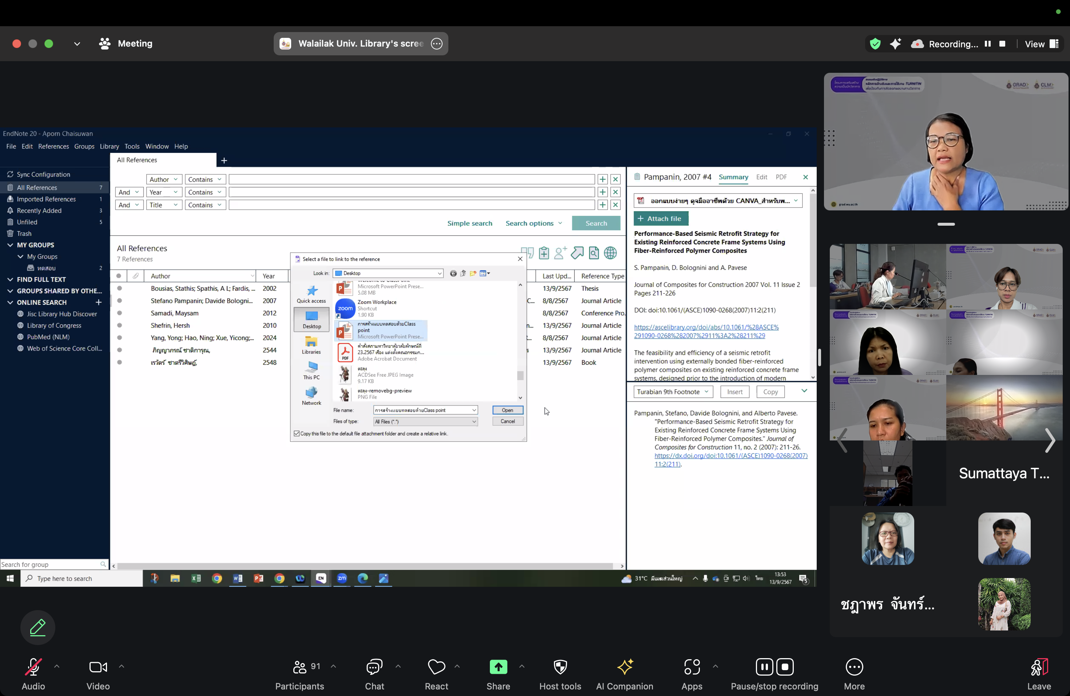Turn on the Video camera
The height and width of the screenshot is (696, 1070).
coord(98,667)
